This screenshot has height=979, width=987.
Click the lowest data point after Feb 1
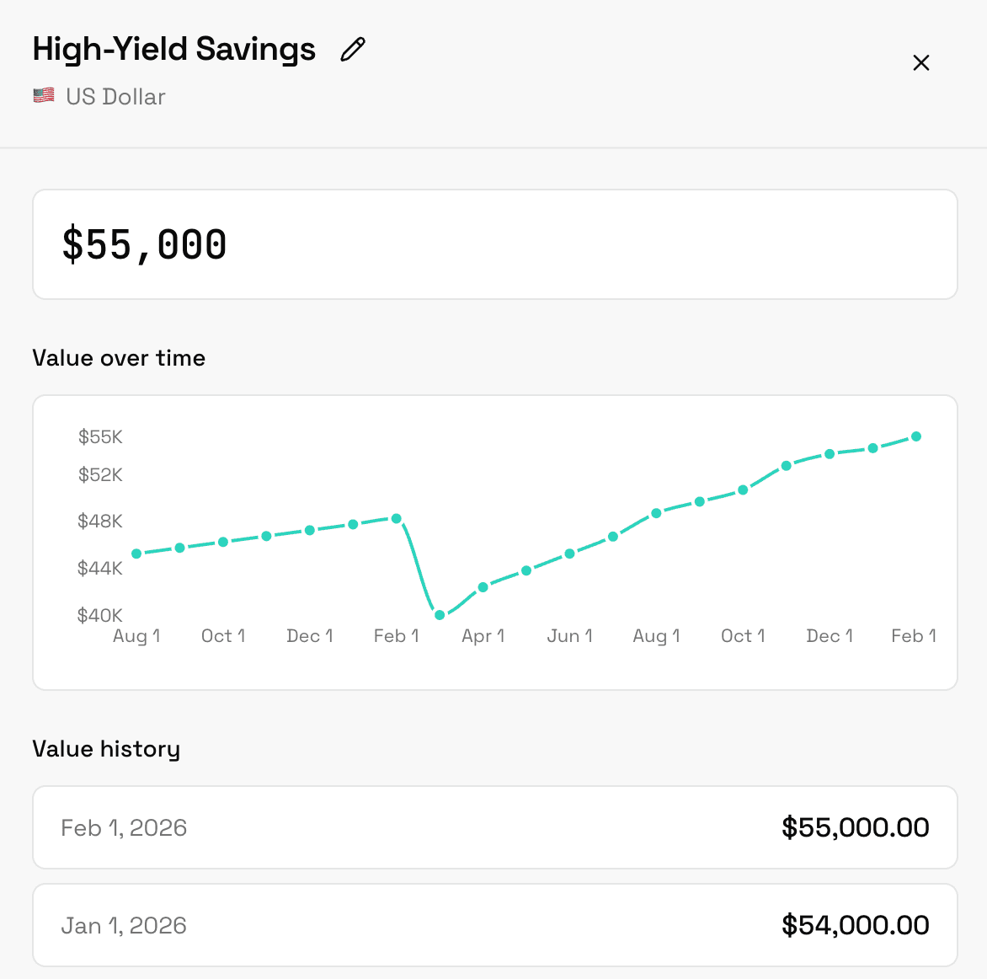440,616
